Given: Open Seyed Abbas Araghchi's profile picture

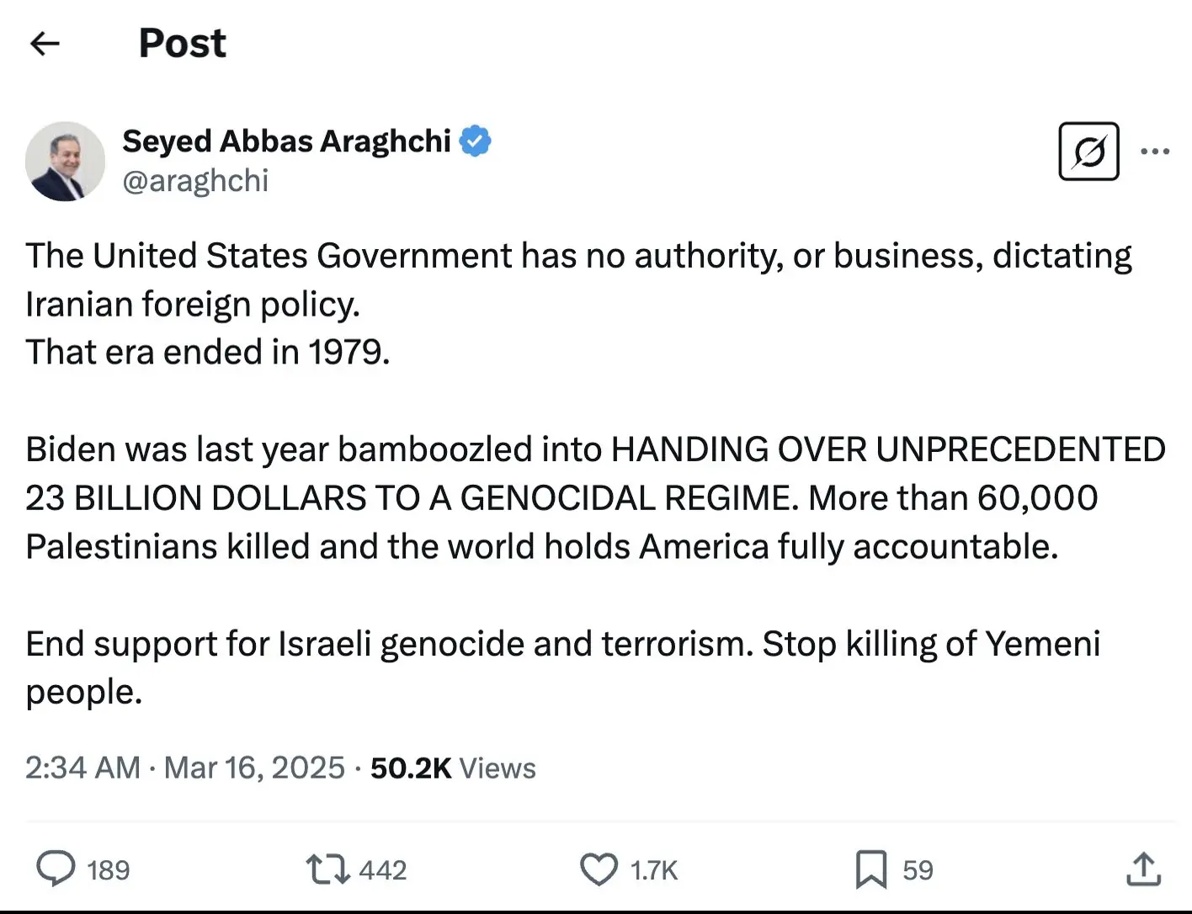Looking at the screenshot, I should [65, 161].
